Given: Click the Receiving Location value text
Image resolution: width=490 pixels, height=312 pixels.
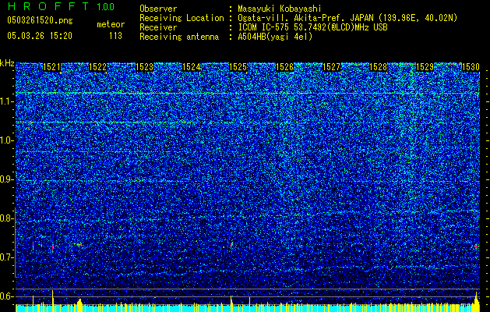Looking at the screenshot, I should [347, 18].
